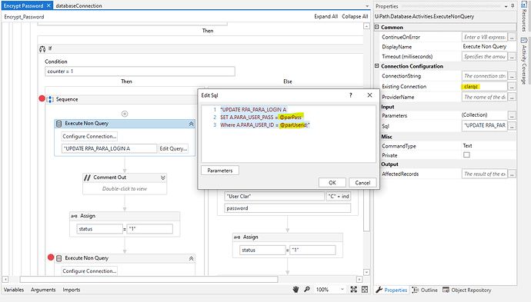Click the first Execute Non Query database icon
The height and width of the screenshot is (302, 531).
(x=59, y=124)
